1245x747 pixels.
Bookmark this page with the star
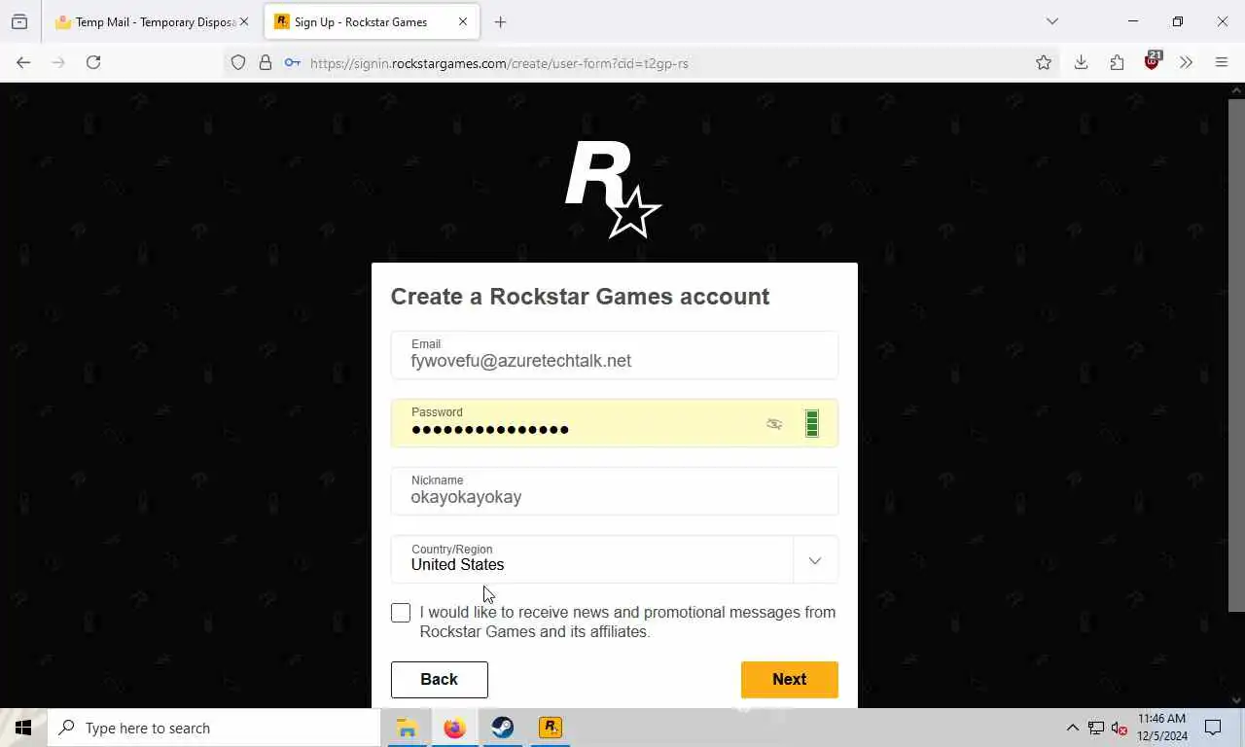pos(1044,62)
